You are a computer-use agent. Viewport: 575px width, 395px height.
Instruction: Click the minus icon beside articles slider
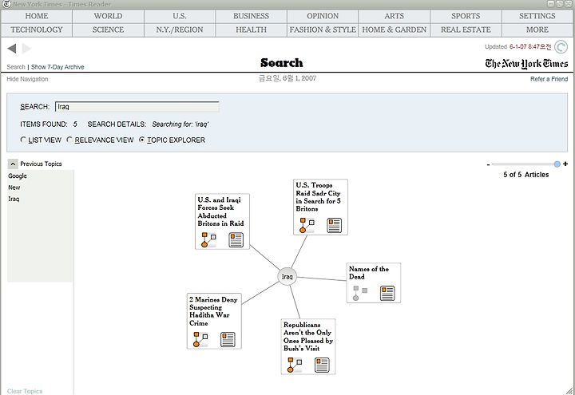[488, 164]
